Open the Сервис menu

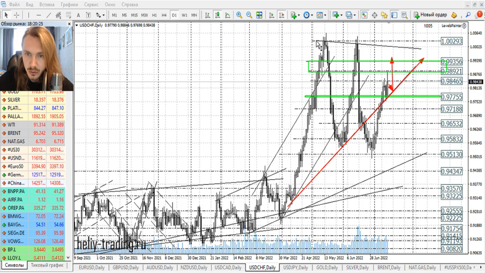tap(91, 4)
